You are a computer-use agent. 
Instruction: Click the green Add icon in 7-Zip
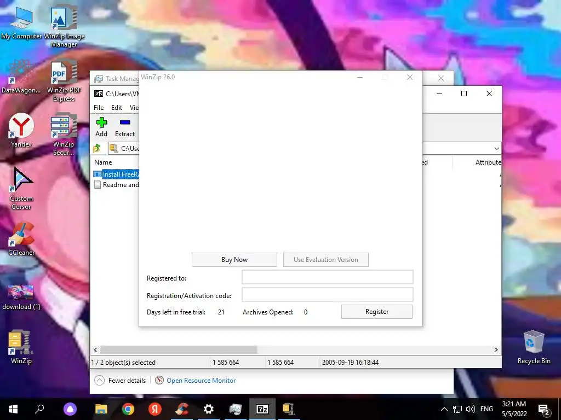(101, 122)
